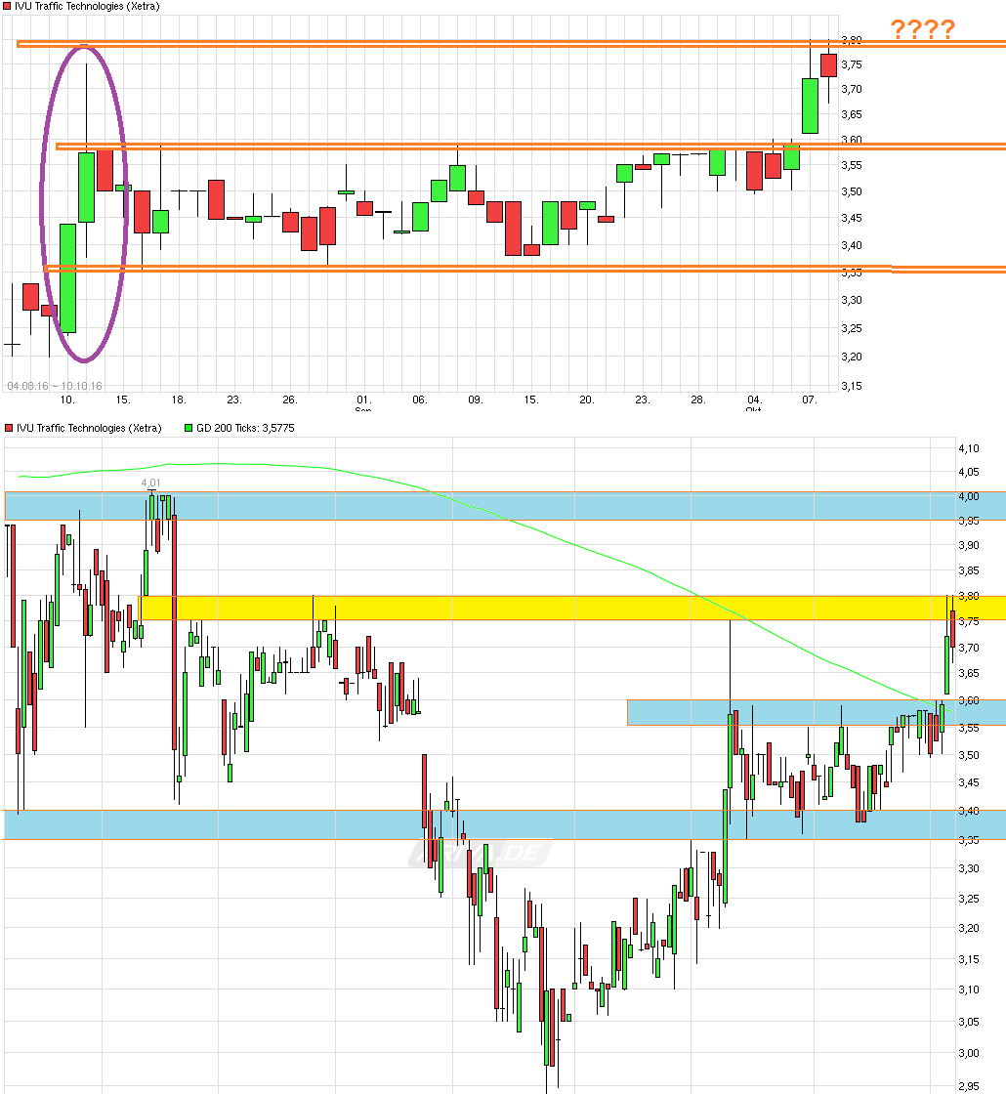Click the red IVU Traffic Technologies legend square

click(7, 6)
